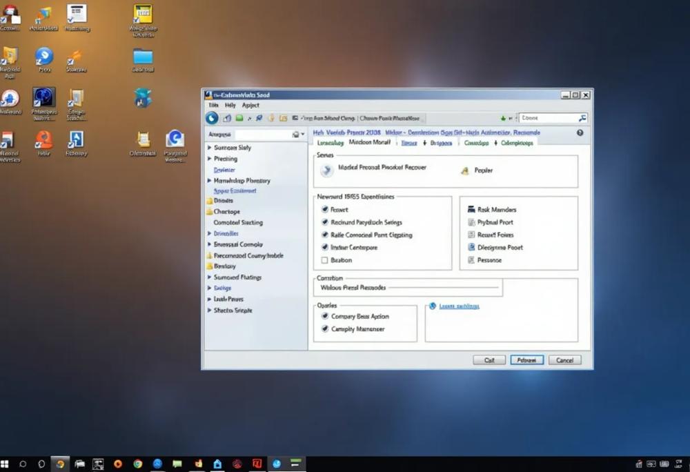Expand the 'Sumoen Siely' tree node

pyautogui.click(x=210, y=148)
